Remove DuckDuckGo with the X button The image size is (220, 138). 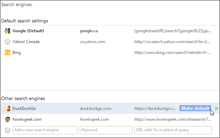pos(217,109)
